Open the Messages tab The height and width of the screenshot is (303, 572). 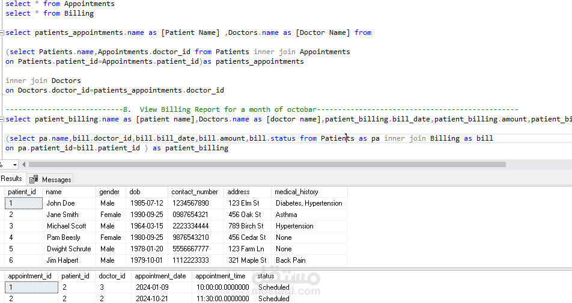(x=56, y=179)
